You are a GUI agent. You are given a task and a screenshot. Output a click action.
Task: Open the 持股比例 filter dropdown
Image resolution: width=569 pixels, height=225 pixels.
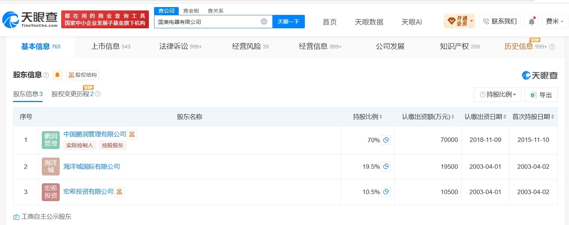(497, 95)
